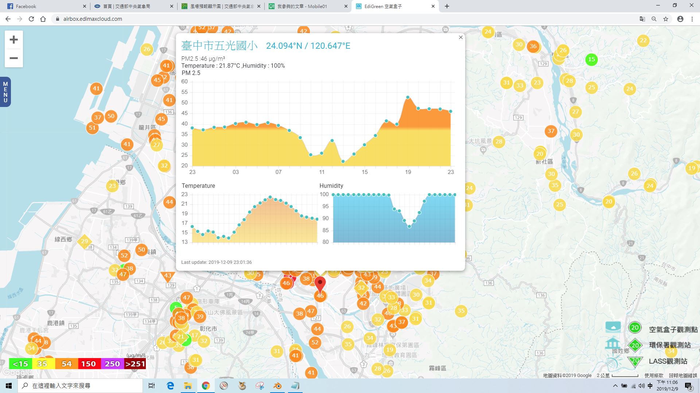Open the browser zoom magnifier icon
The height and width of the screenshot is (393, 700).
coord(654,19)
